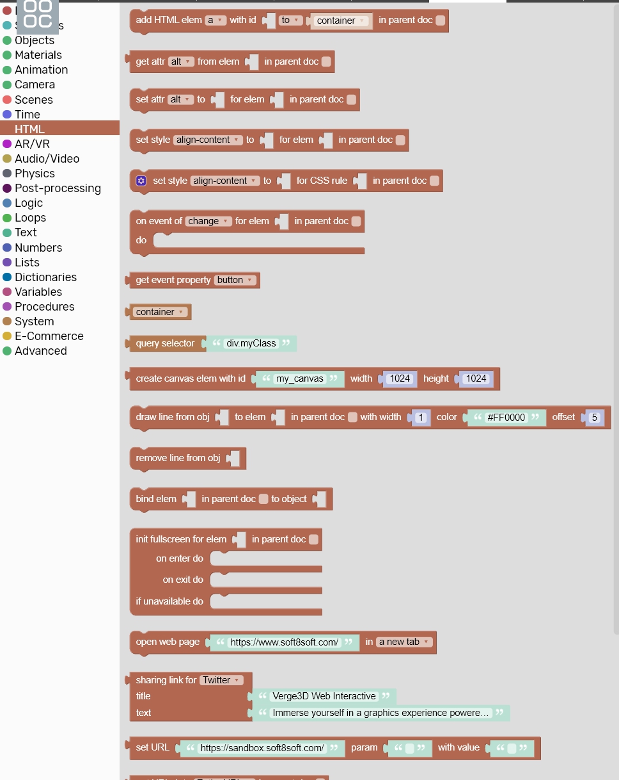This screenshot has height=780, width=619.
Task: Select the 'query selector' block label
Action: click(165, 344)
